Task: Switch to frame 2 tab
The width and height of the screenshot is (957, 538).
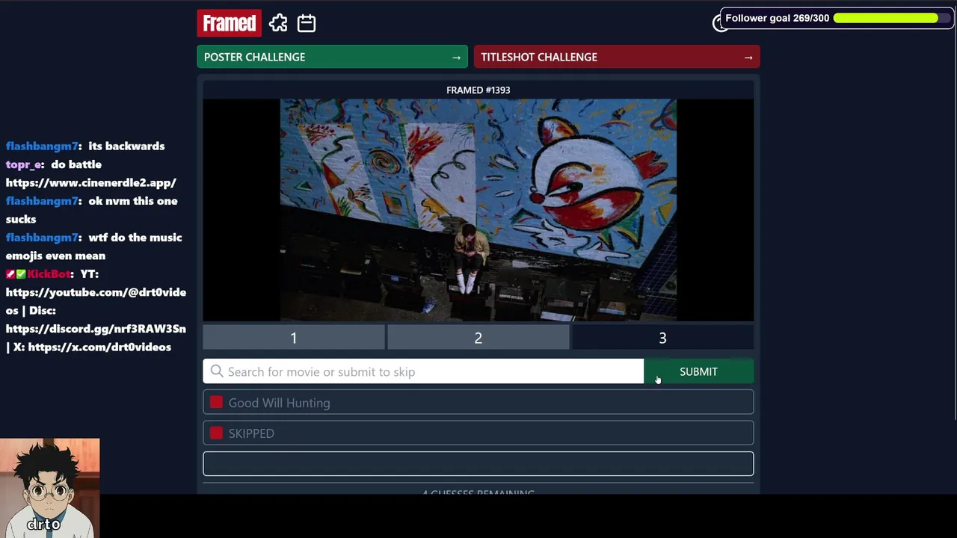Action: coord(478,338)
